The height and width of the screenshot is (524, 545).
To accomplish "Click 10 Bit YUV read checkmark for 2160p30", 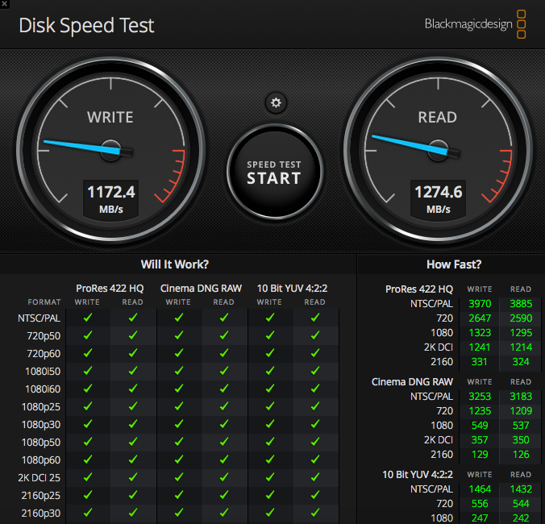I will point(315,513).
